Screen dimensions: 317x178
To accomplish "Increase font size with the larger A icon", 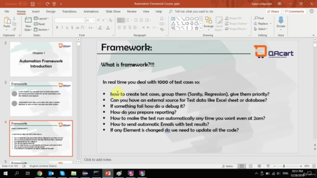I will [x=99, y=20].
